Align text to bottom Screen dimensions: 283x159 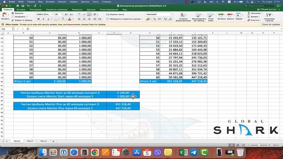(89, 15)
